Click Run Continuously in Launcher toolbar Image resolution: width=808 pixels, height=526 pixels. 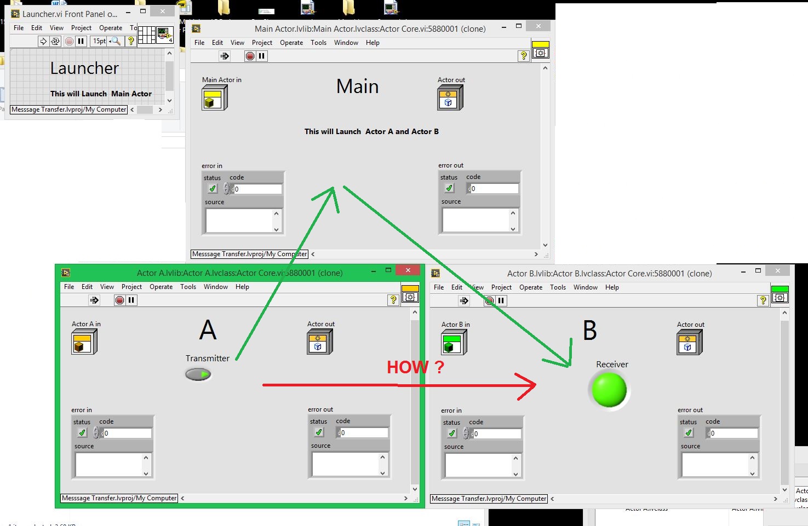point(55,41)
